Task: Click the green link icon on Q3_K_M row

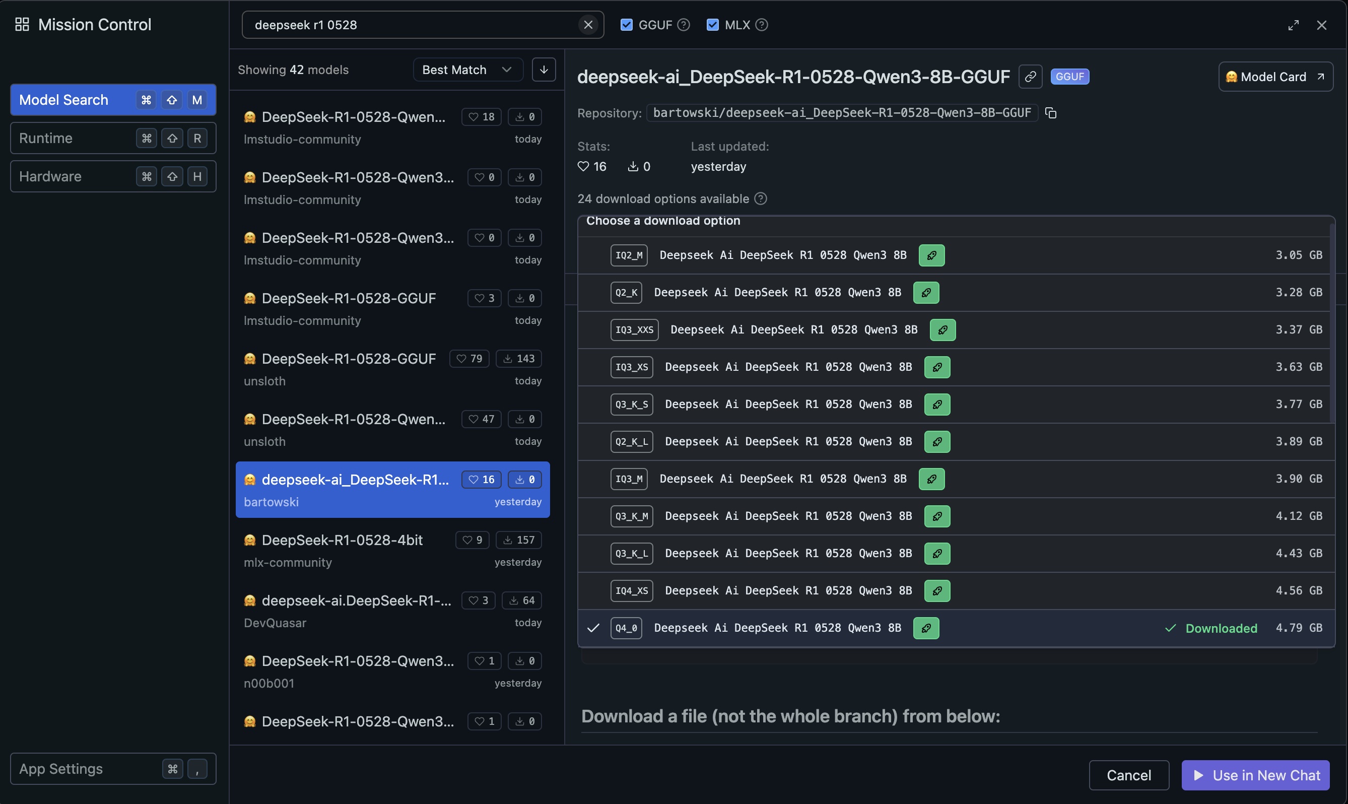Action: [937, 516]
